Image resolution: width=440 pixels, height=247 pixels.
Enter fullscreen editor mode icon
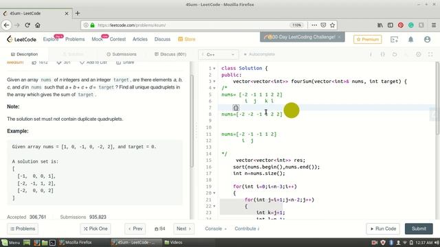pos(430,54)
